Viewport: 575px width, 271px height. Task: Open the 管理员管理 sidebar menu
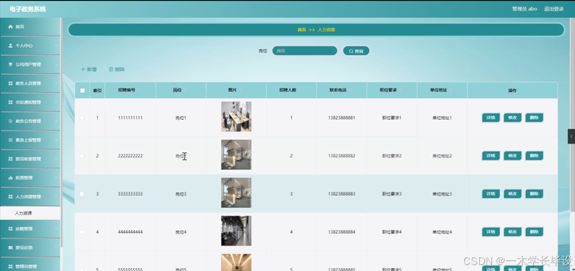(x=30, y=266)
